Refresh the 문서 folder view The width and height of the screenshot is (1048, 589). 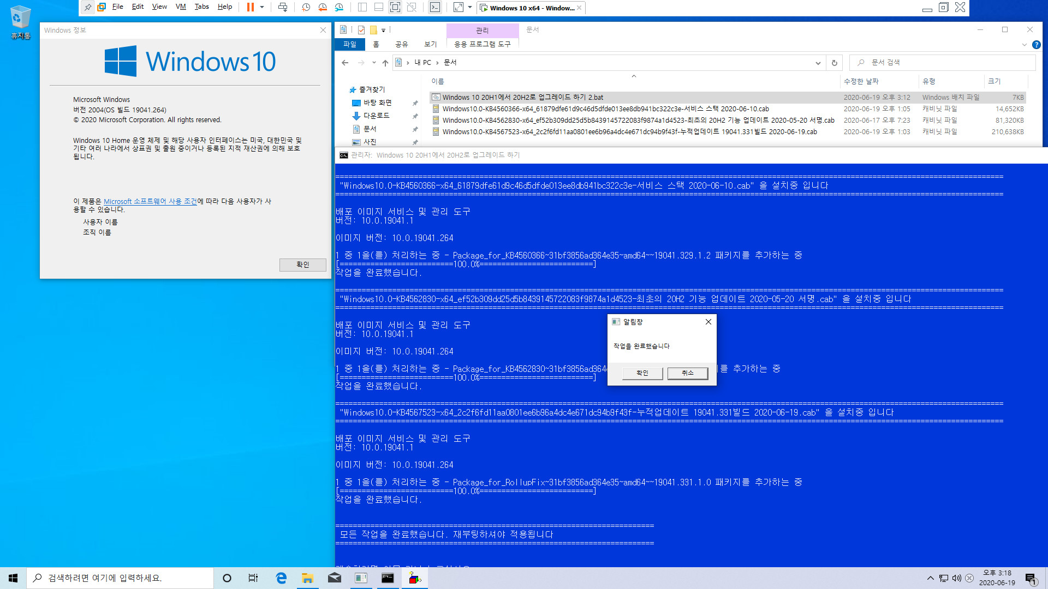pos(834,63)
